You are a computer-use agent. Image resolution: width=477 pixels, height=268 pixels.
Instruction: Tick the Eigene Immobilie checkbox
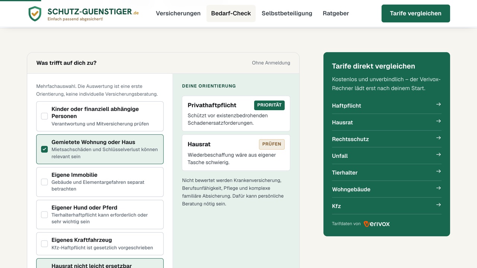point(44,182)
